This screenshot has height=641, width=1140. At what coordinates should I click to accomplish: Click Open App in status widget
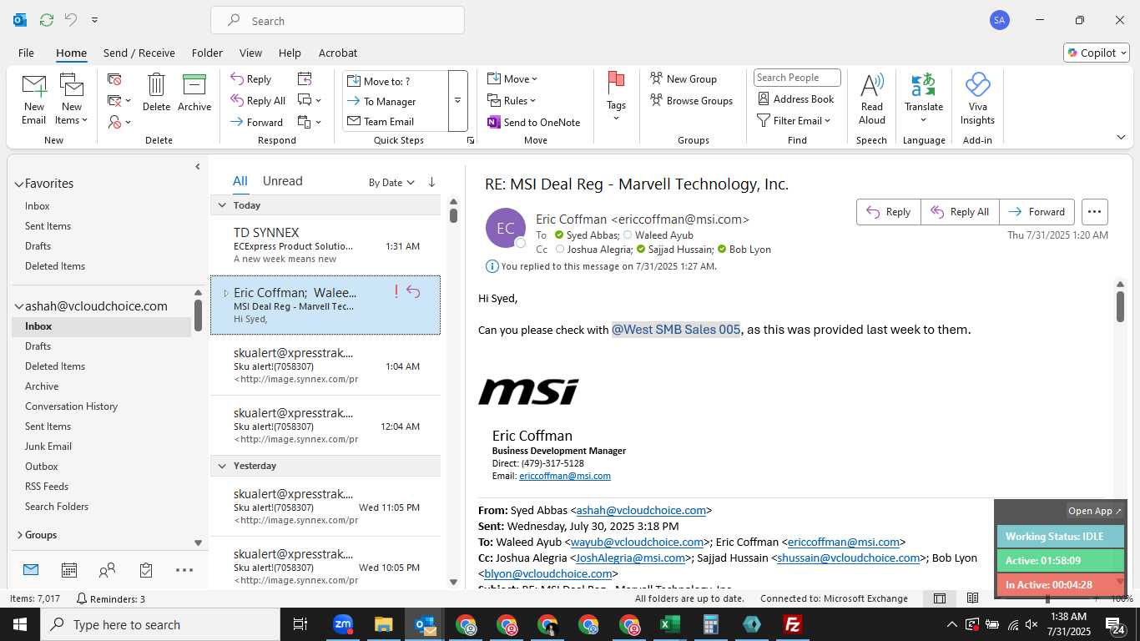pos(1095,511)
